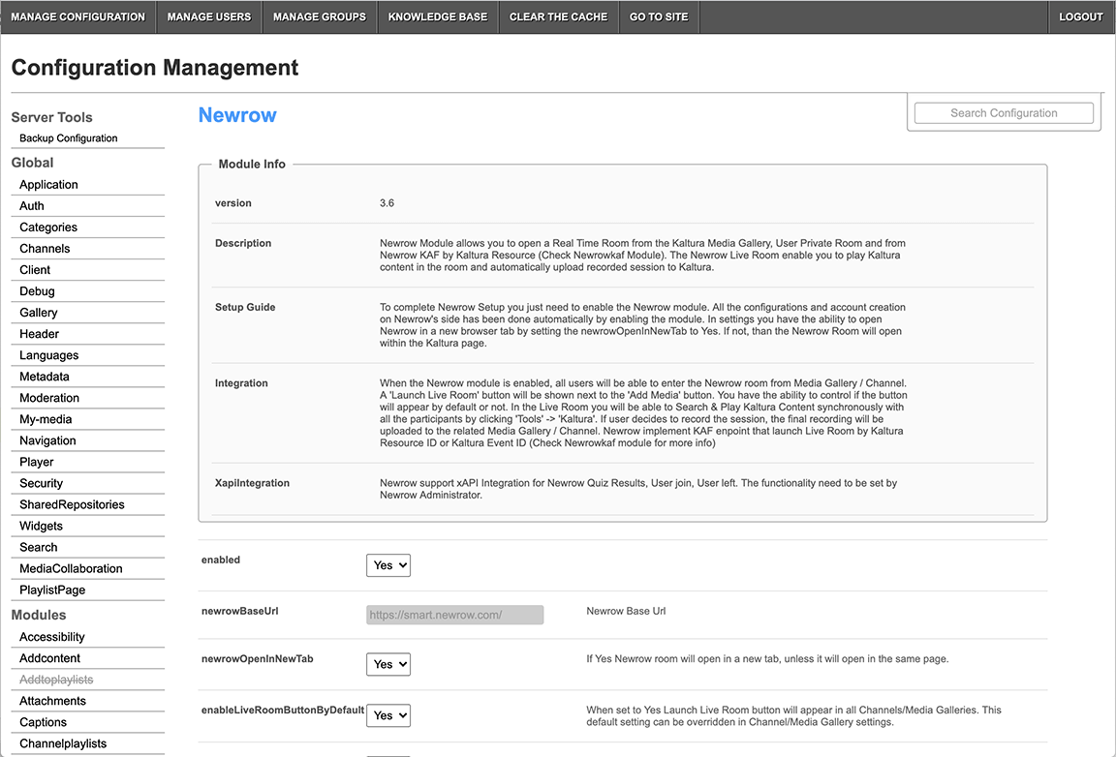Select Client in the sidebar
This screenshot has width=1116, height=757.
35,270
